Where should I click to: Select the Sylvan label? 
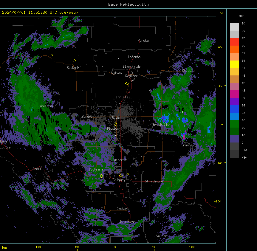pyautogui.click(x=116, y=73)
